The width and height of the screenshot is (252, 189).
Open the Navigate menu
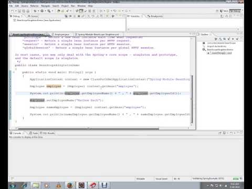tap(46, 6)
